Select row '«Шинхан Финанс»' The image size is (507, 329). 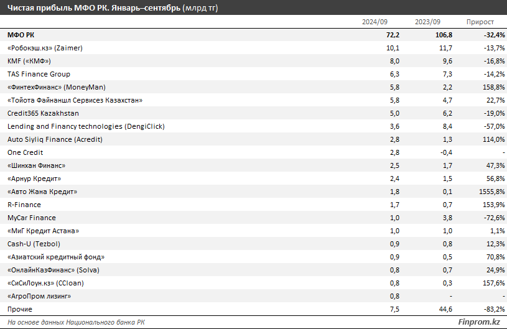[254, 165]
